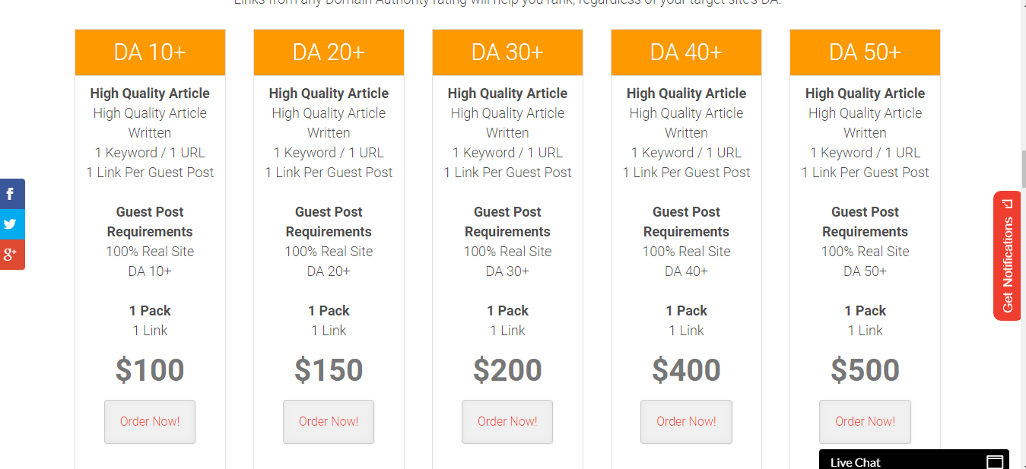
Task: Order the $100 DA 10+ package
Action: click(x=150, y=421)
